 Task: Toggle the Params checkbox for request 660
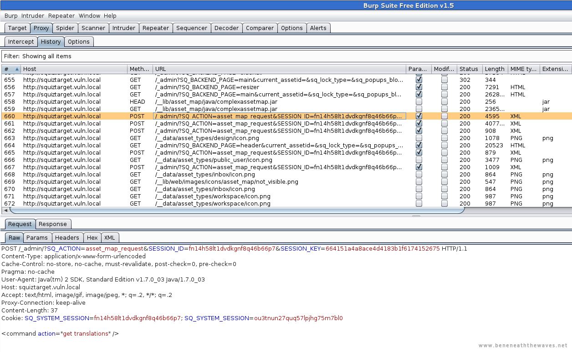tap(419, 116)
